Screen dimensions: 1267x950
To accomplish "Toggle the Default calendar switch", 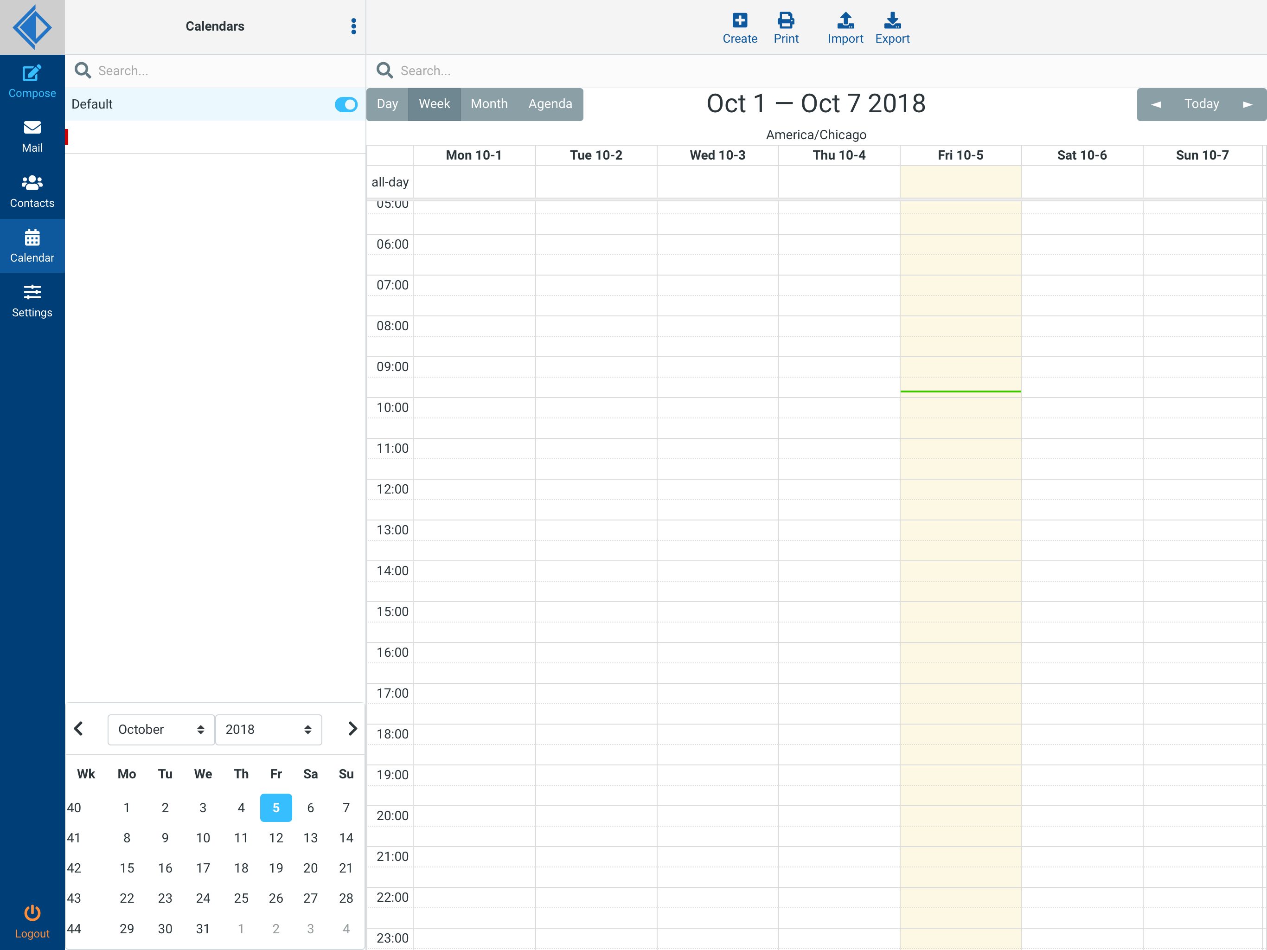I will [x=346, y=104].
